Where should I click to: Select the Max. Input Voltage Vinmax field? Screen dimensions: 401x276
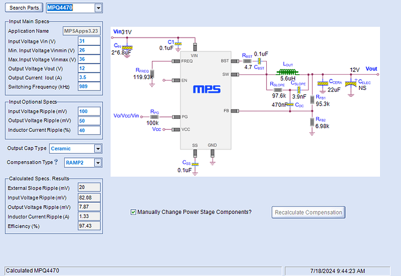89,59
